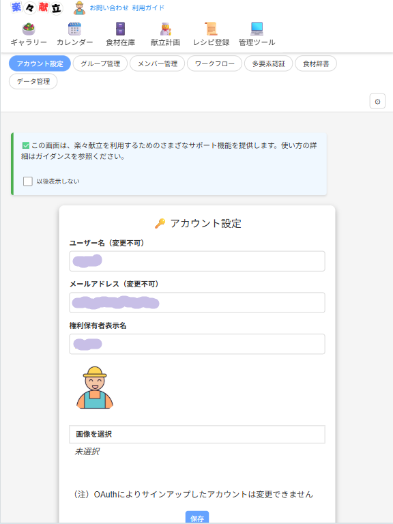393x524 pixels.
Task: Follow the お問い合わせ link
Action: coord(109,8)
